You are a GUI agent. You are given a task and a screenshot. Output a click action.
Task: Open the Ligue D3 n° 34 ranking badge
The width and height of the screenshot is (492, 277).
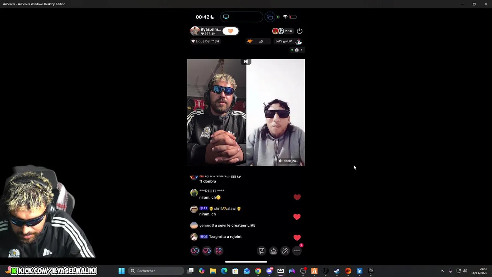coord(205,41)
